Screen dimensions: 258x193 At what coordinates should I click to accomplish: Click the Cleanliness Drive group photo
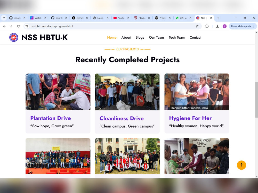127,92
